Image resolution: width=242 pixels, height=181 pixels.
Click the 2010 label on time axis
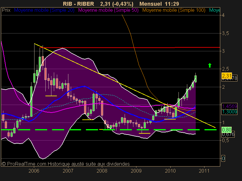(x=170, y=171)
